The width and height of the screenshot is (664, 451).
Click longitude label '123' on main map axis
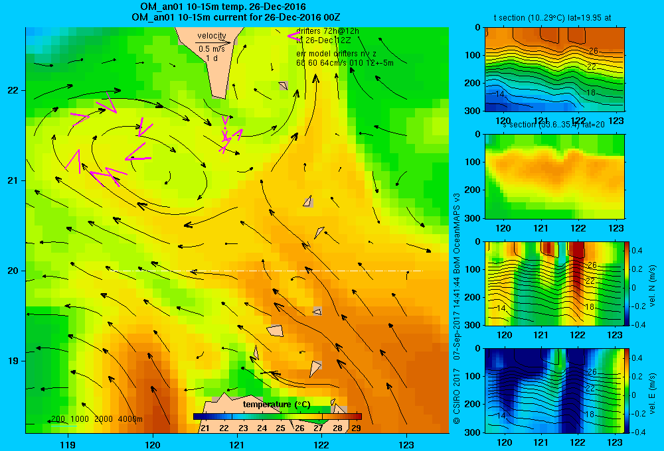click(406, 444)
